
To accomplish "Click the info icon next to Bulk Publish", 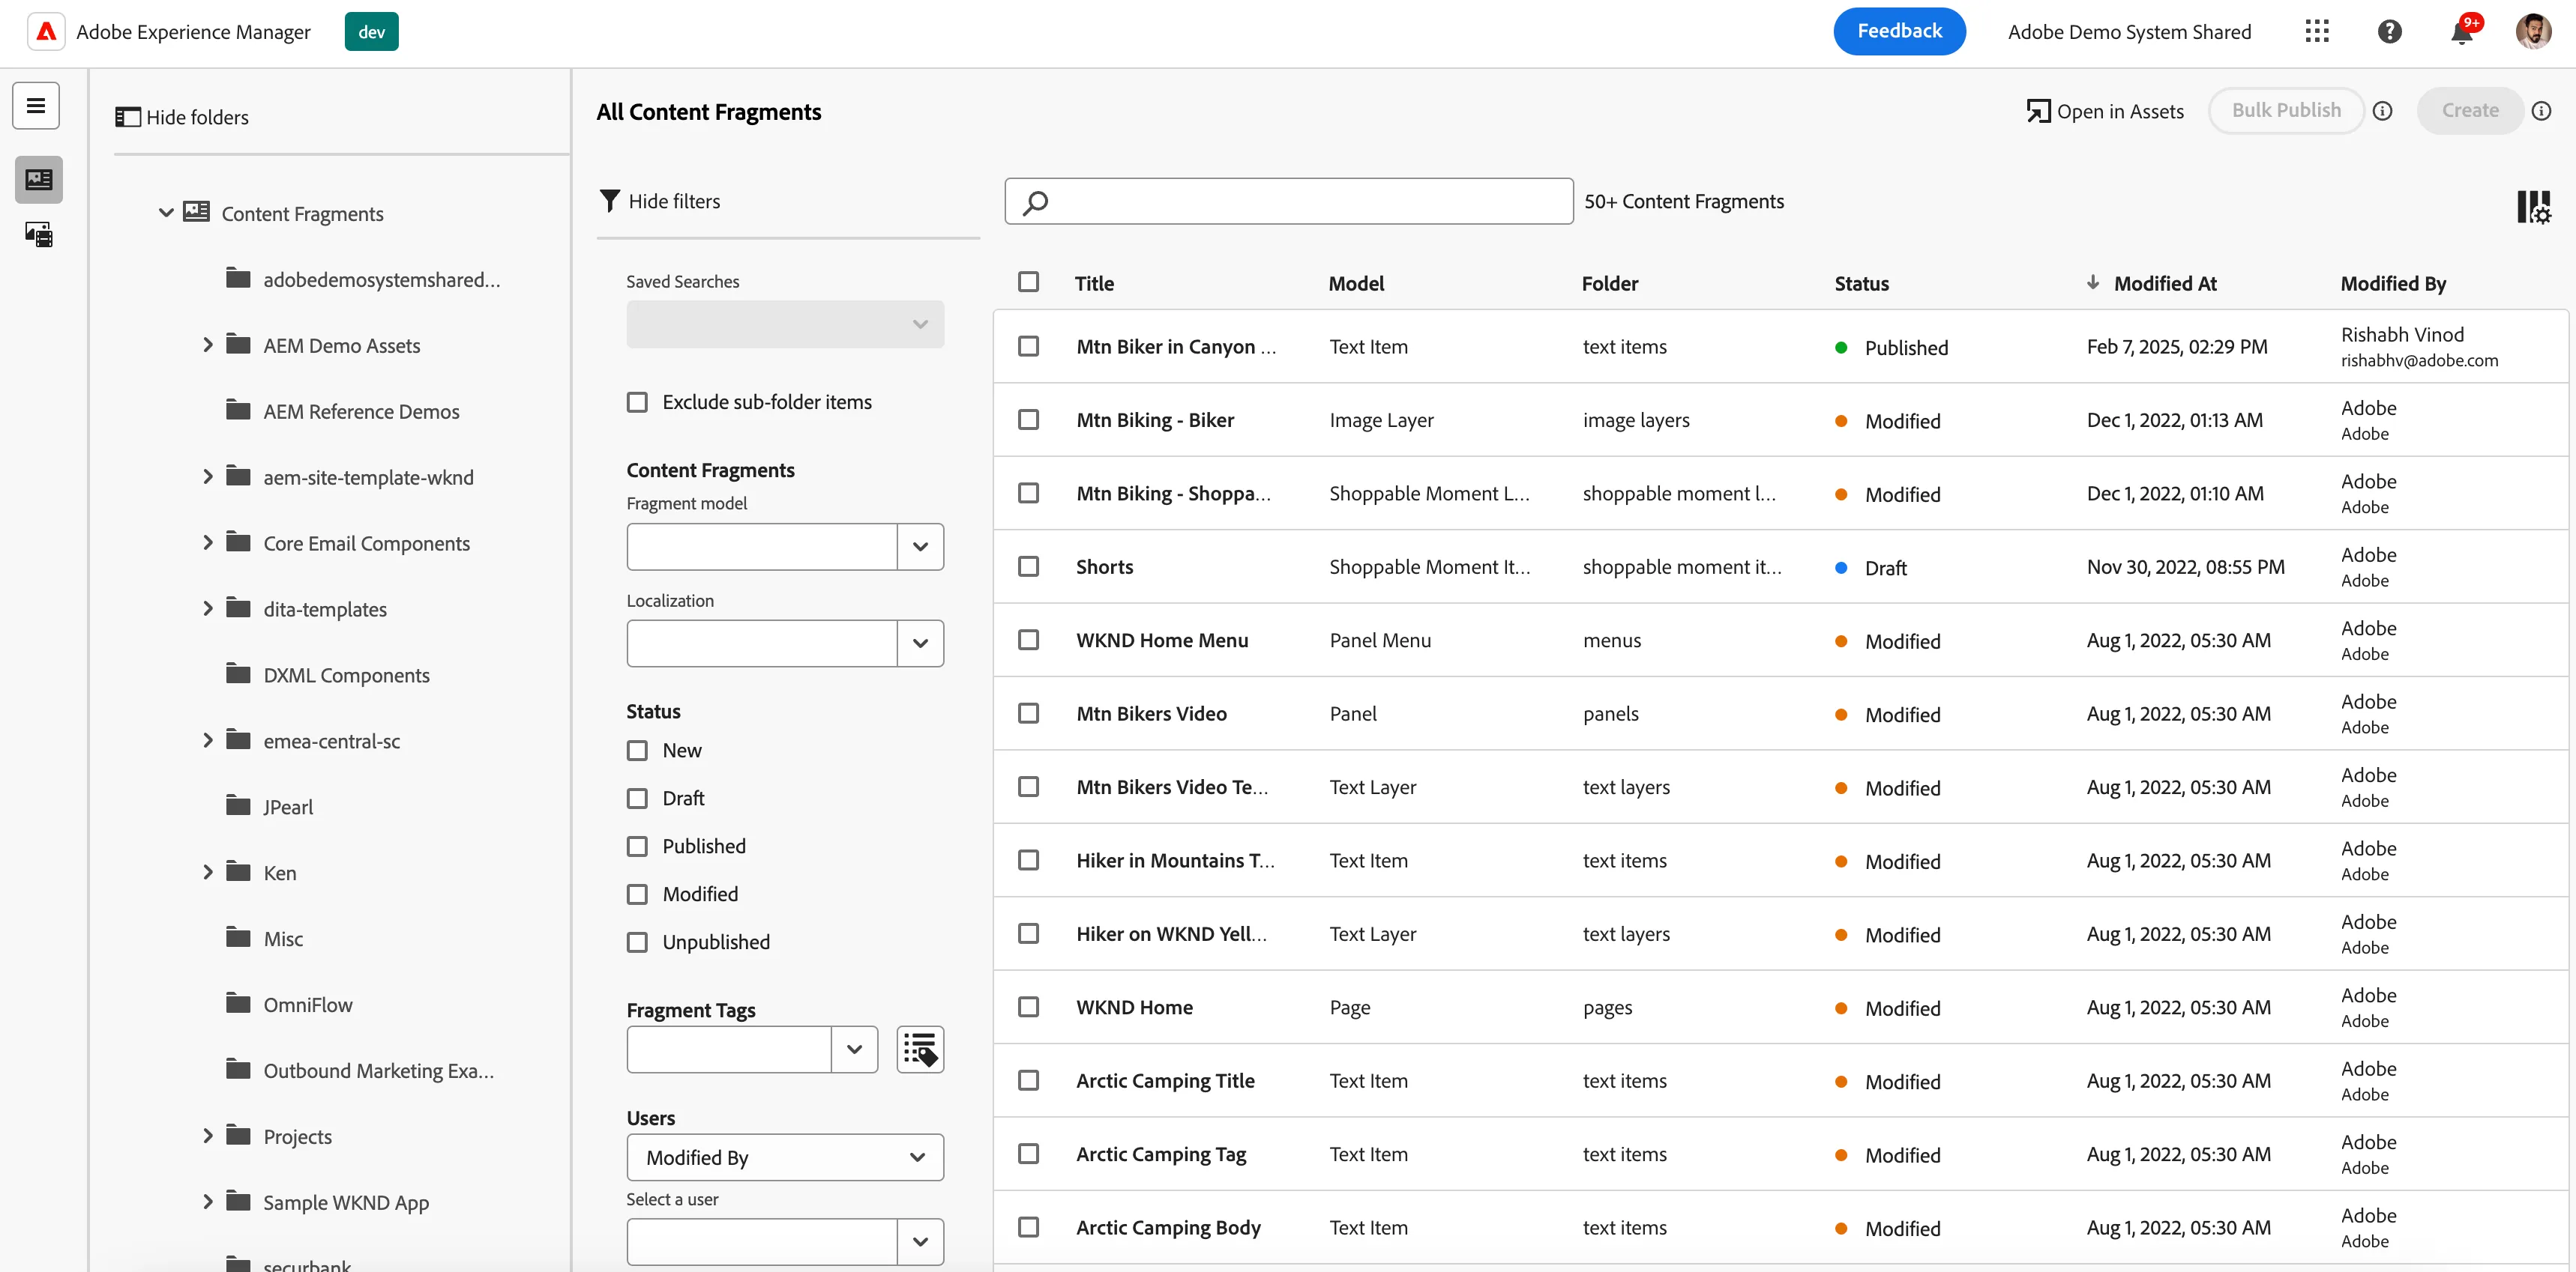I will click(x=2383, y=111).
